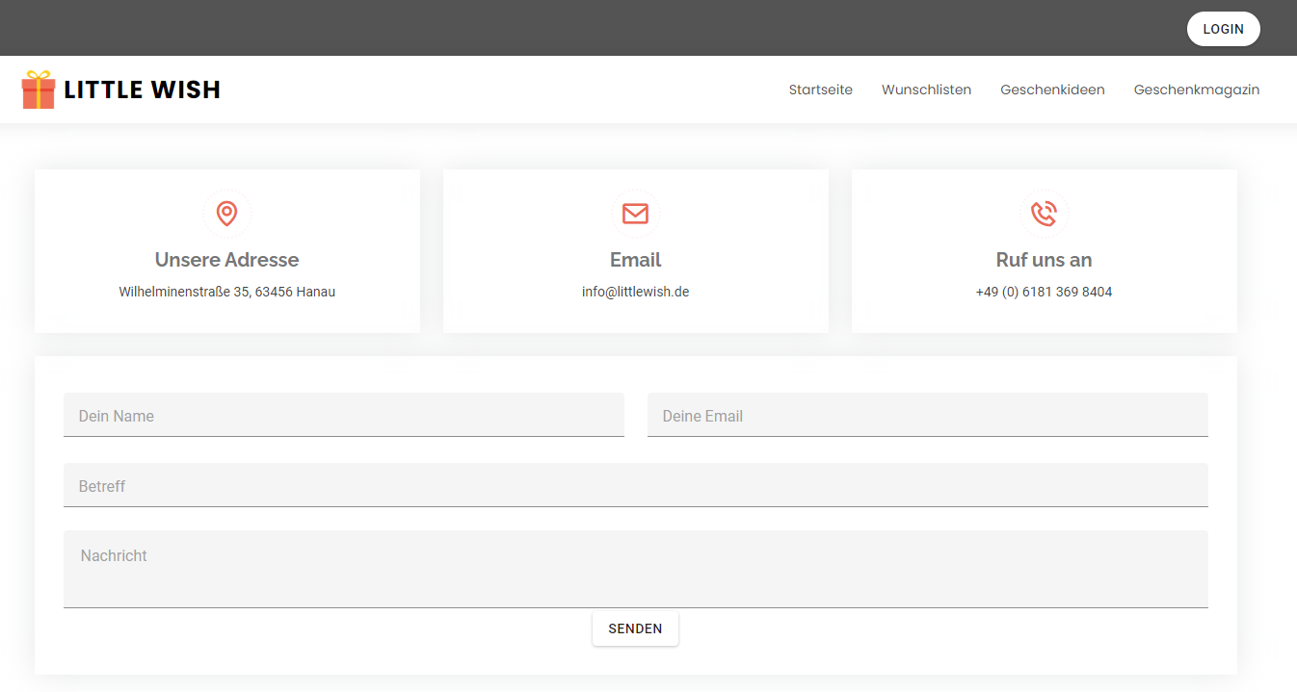1297x692 pixels.
Task: Submit the form with SENDEN
Action: coord(635,628)
